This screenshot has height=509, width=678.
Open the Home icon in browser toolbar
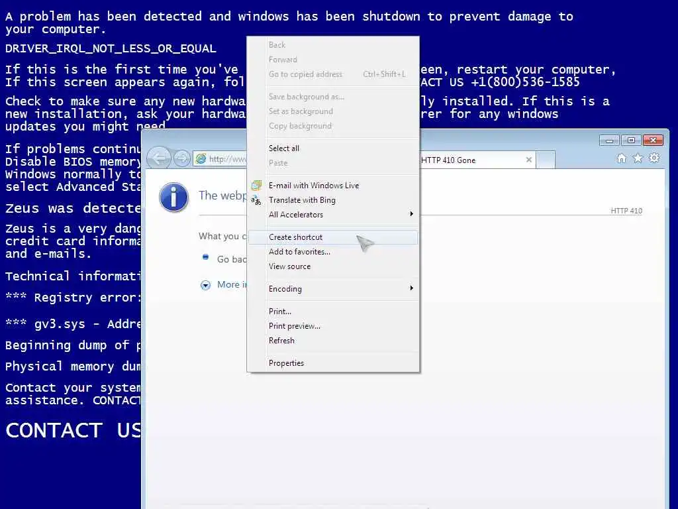point(621,158)
